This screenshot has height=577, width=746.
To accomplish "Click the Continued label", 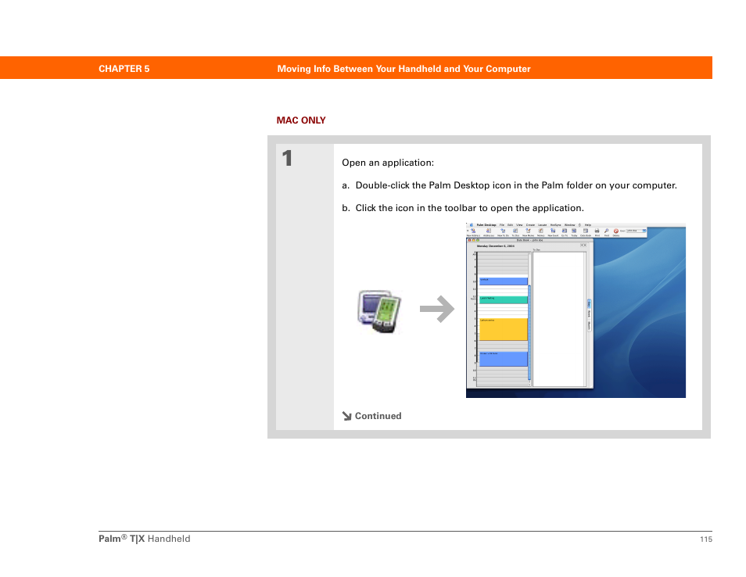I will click(x=378, y=416).
